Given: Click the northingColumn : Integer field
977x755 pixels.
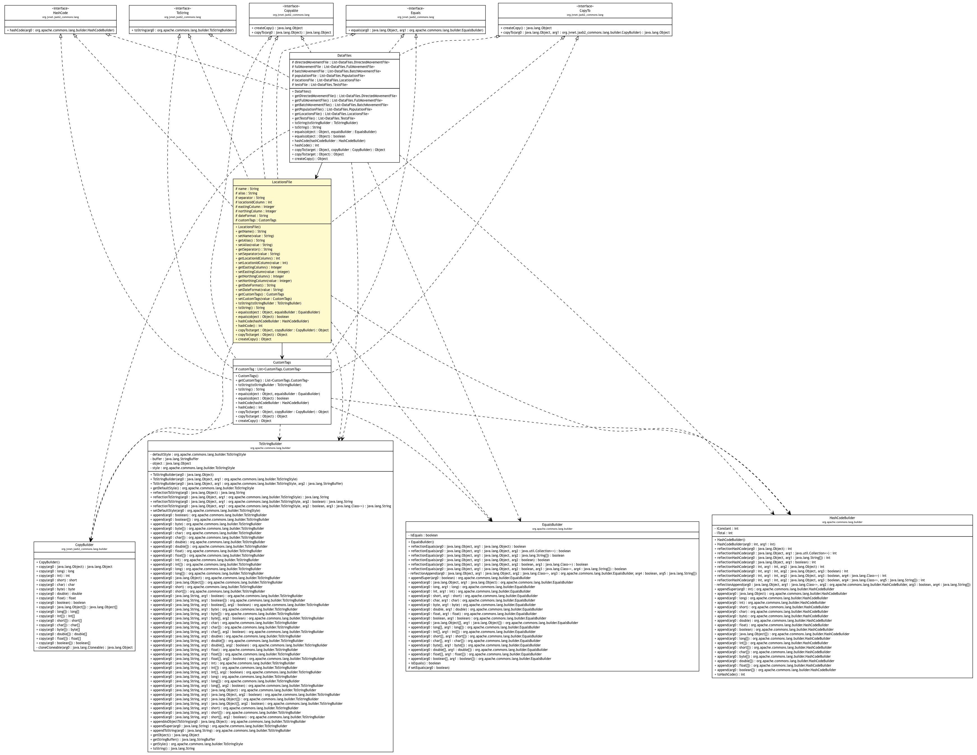Looking at the screenshot, I should pos(256,211).
